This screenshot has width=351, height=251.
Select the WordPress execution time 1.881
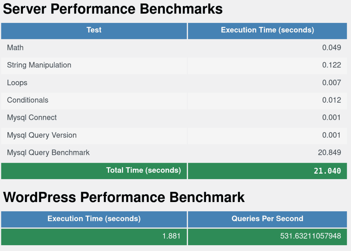point(171,236)
